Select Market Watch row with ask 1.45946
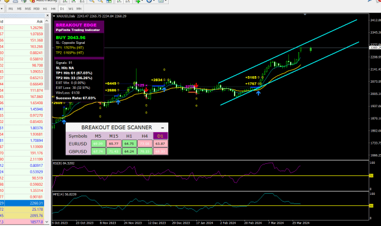Screen dimensions: 381x226 click(22, 109)
